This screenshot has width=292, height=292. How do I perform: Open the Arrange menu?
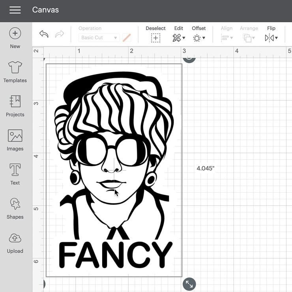[x=249, y=38]
